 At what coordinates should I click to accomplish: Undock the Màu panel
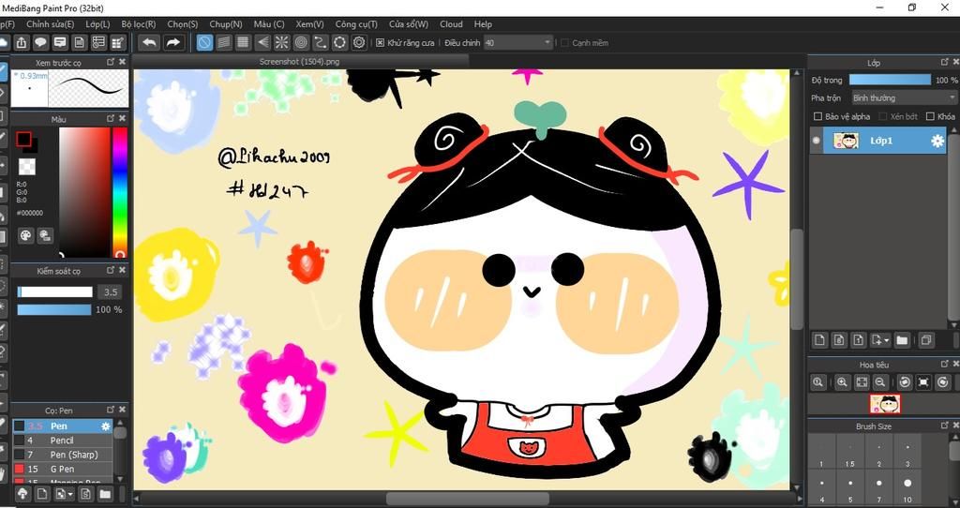111,119
